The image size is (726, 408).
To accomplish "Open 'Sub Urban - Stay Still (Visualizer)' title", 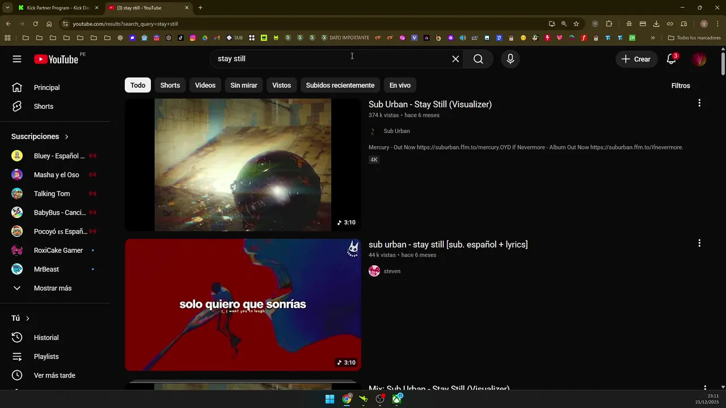I will click(x=430, y=104).
